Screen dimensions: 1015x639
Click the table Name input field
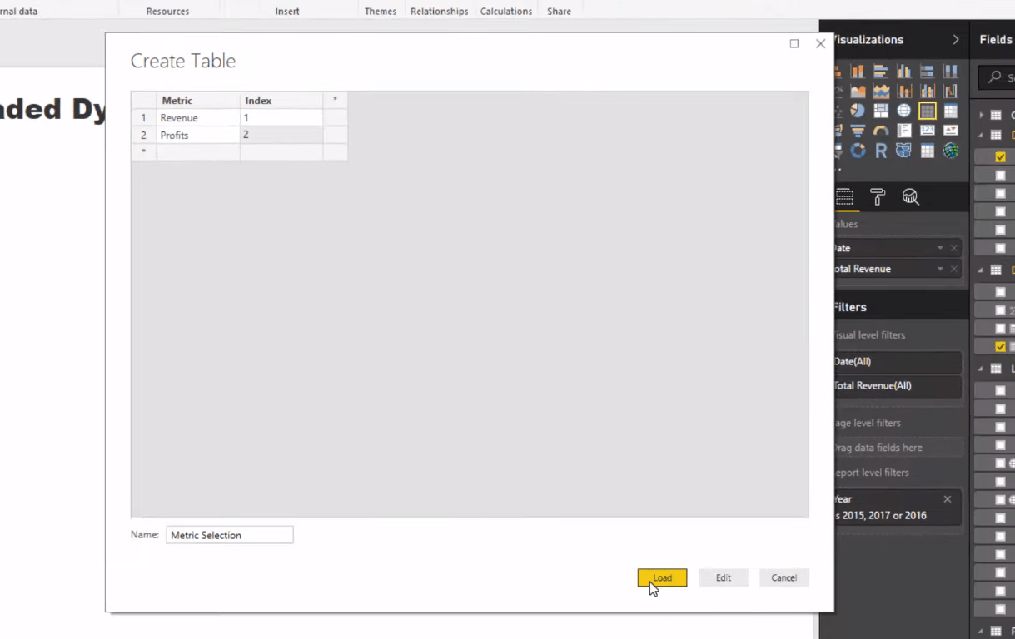pos(230,535)
